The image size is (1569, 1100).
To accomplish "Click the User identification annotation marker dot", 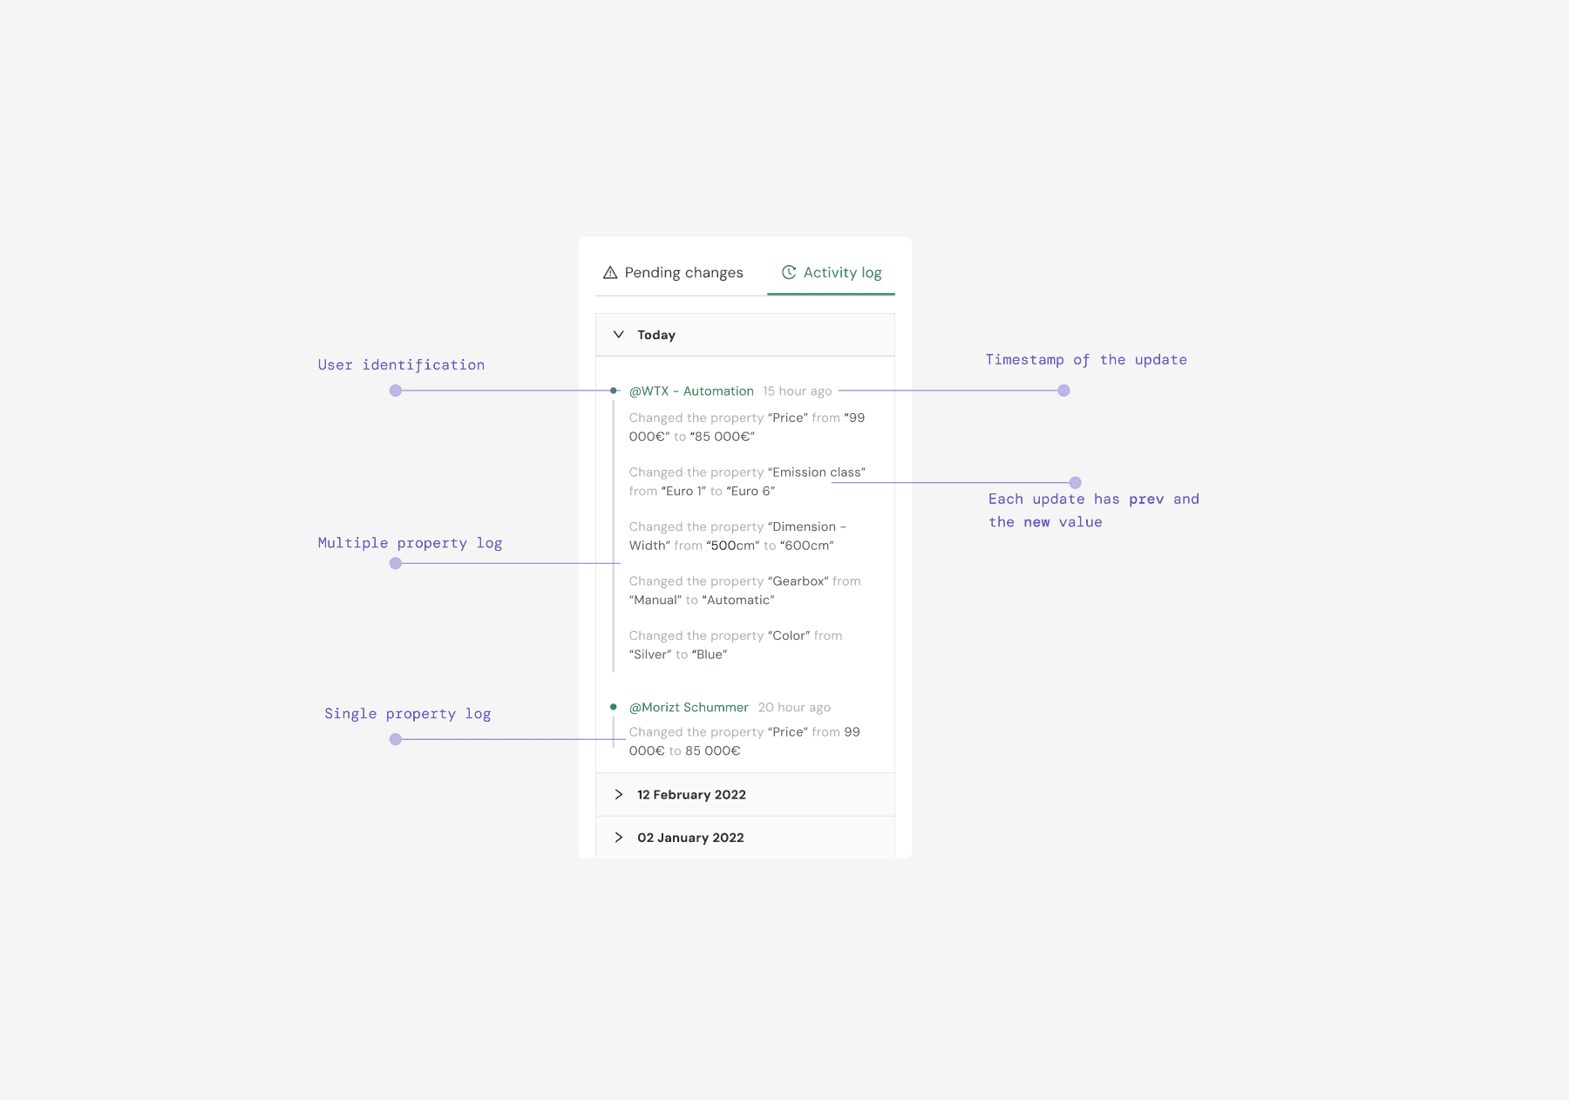I will (x=396, y=390).
